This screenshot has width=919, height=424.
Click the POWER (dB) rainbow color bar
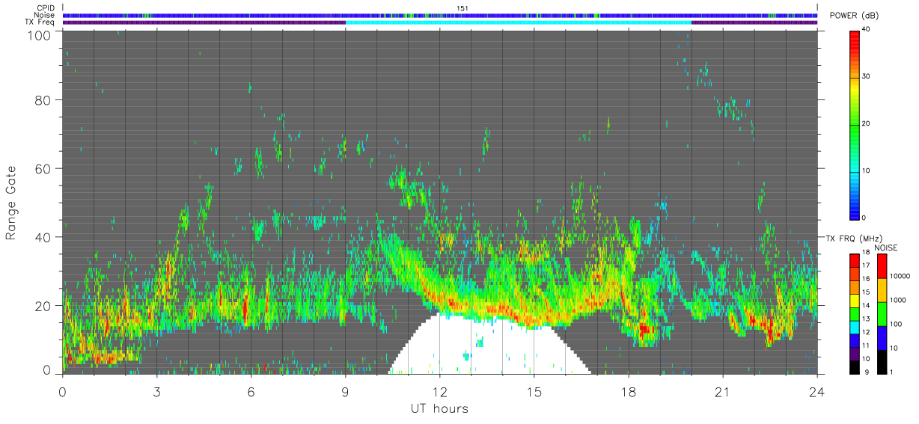pyautogui.click(x=855, y=124)
